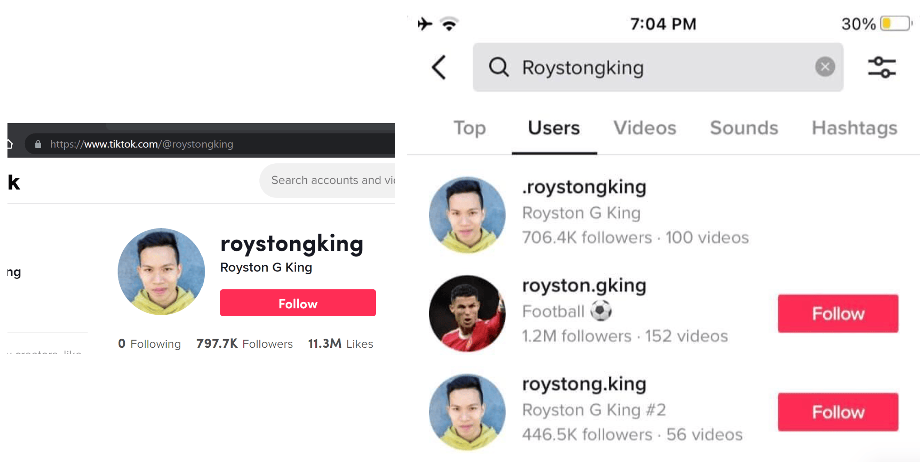This screenshot has height=462, width=920.
Task: Open the search filters icon
Action: coord(881,67)
